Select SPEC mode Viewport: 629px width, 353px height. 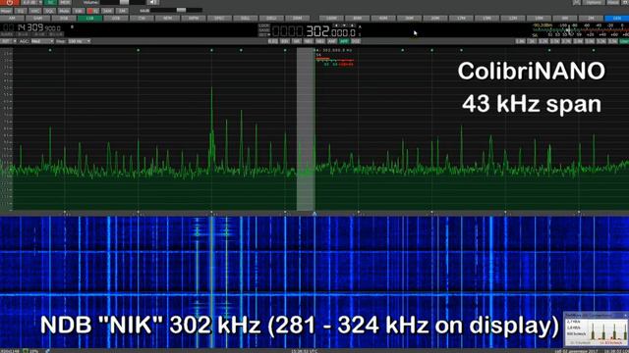[x=219, y=18]
